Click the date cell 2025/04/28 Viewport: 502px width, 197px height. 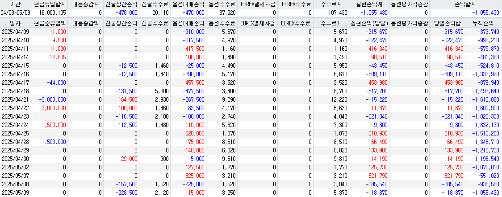coord(16,142)
